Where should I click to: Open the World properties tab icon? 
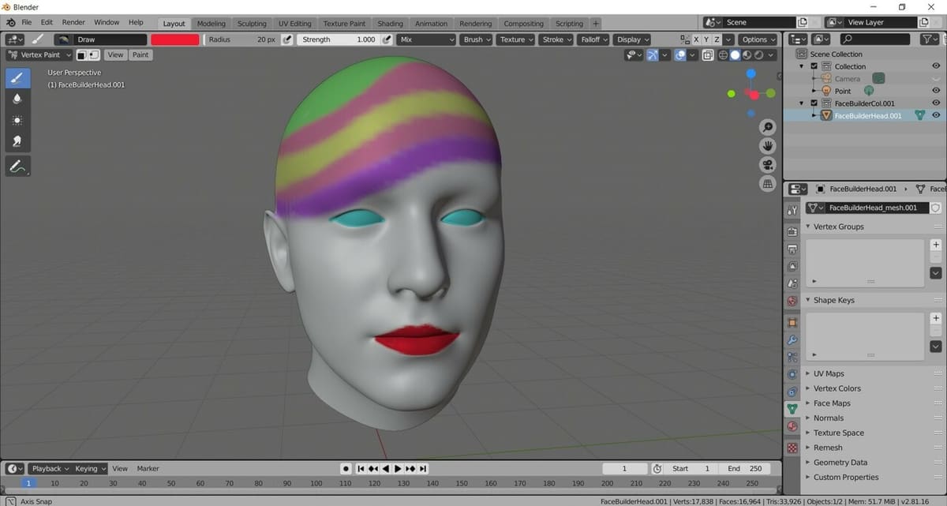point(792,301)
